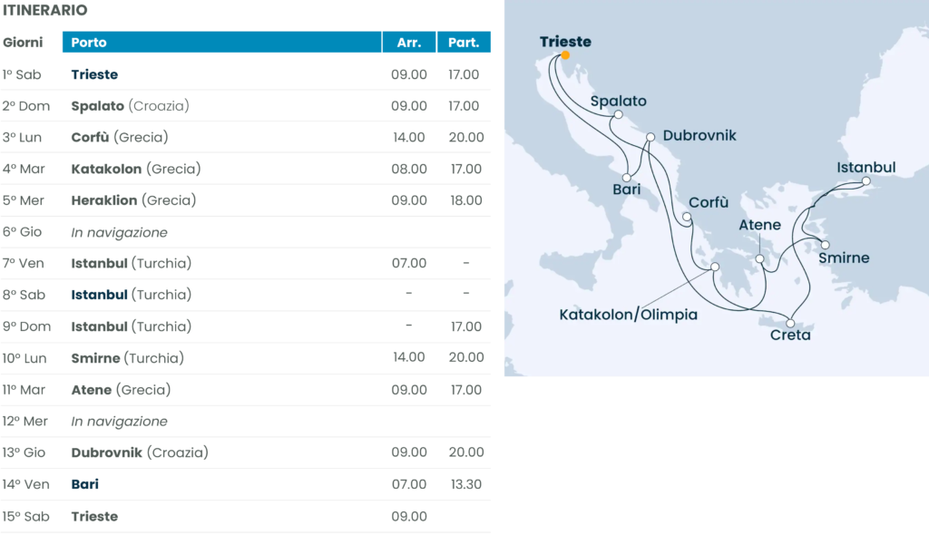Image resolution: width=929 pixels, height=535 pixels.
Task: Click Istanbul on the 7° Ven row
Action: (99, 263)
